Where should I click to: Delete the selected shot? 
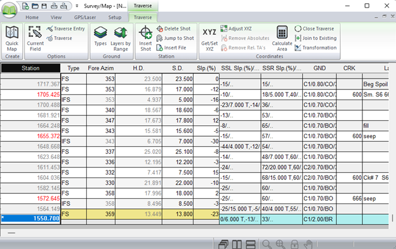click(x=173, y=29)
